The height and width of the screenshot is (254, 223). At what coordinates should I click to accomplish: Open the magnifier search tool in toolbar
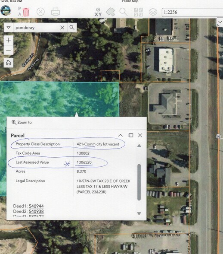(124, 12)
